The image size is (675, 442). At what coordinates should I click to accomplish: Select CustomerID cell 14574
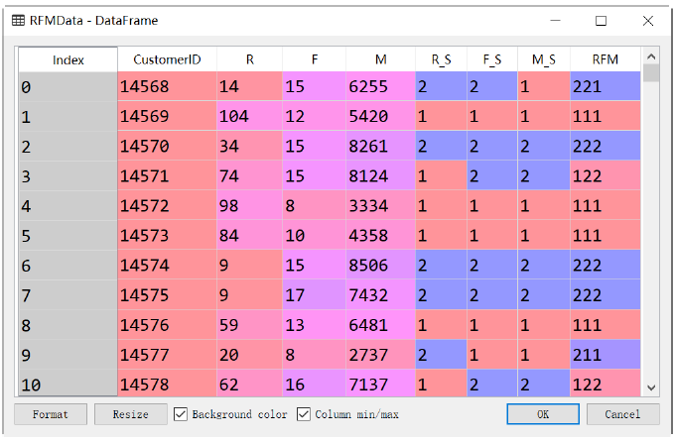click(167, 266)
